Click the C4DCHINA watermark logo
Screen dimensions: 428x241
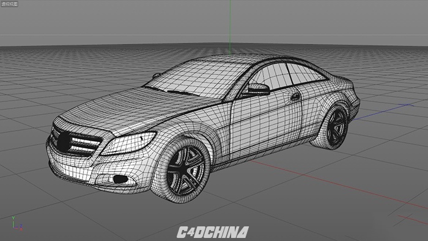click(213, 232)
